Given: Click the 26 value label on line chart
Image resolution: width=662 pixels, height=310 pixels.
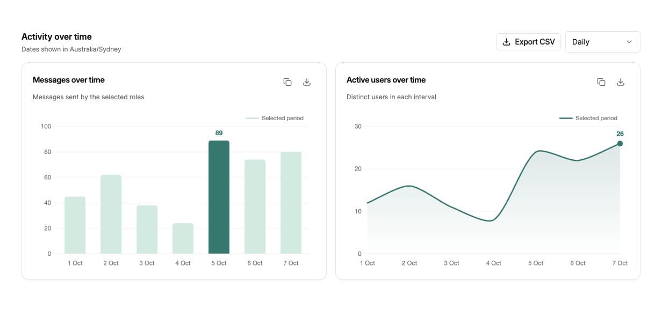Looking at the screenshot, I should pyautogui.click(x=620, y=134).
